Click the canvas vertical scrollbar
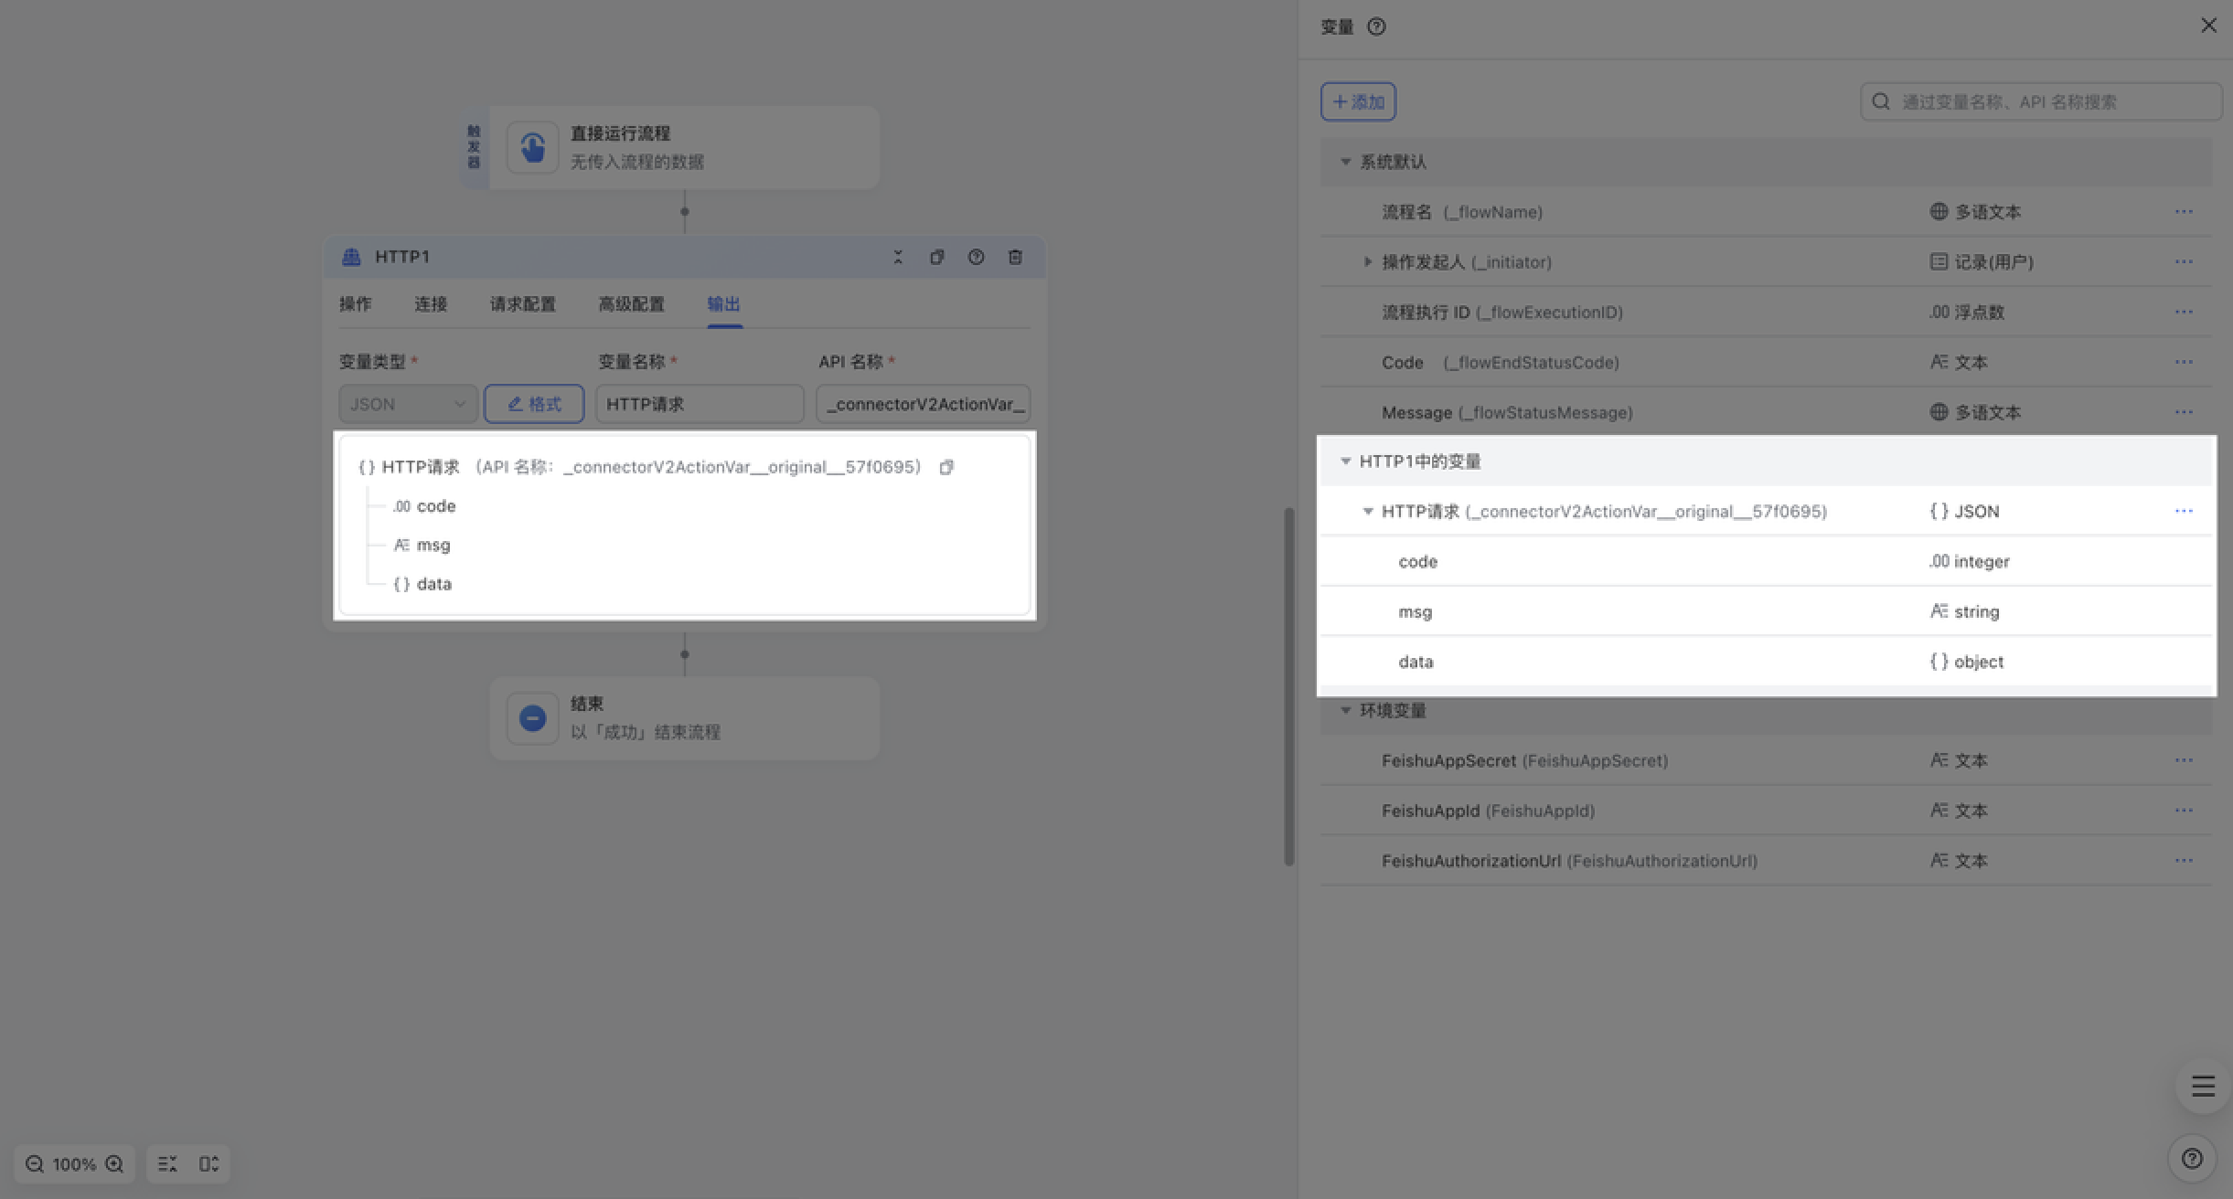This screenshot has height=1199, width=2233. click(x=1288, y=686)
